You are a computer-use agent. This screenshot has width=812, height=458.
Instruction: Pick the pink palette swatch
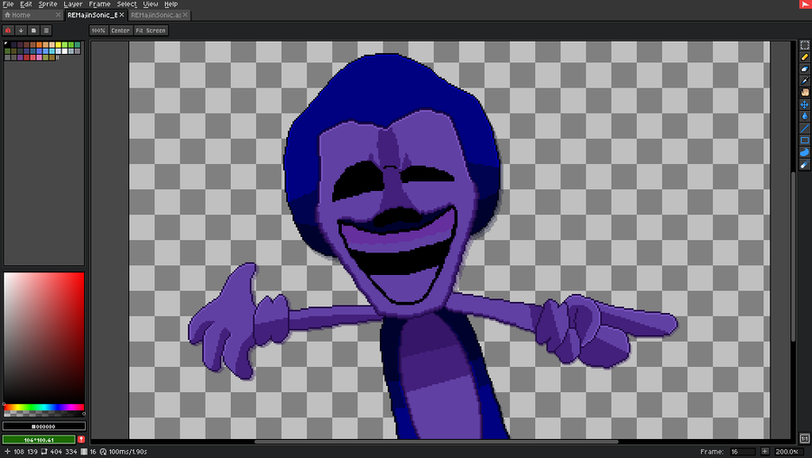coord(40,58)
